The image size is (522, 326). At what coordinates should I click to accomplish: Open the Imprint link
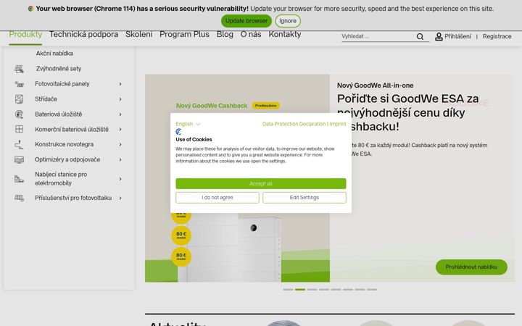(338, 124)
